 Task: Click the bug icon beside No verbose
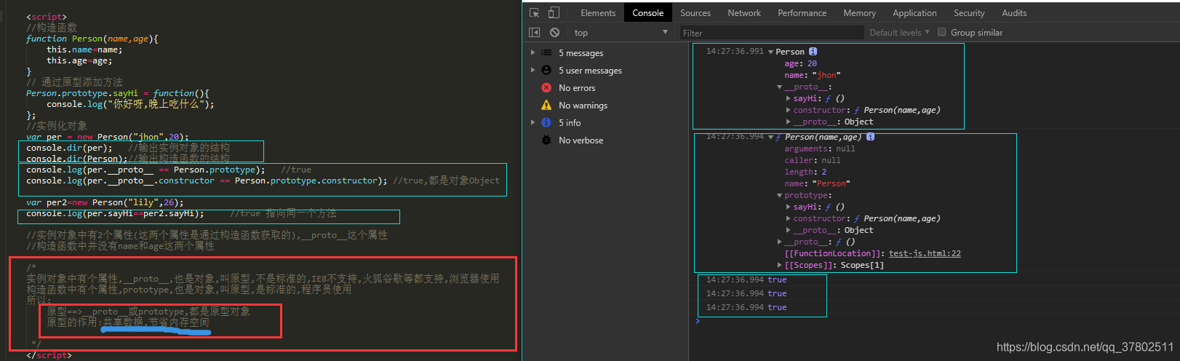coord(546,140)
